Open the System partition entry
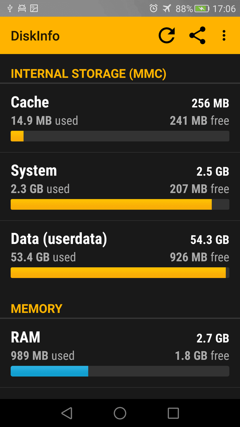The width and height of the screenshot is (240, 427). (120, 187)
